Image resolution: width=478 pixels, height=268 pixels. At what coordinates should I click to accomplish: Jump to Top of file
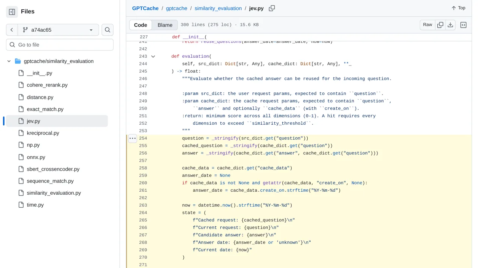click(x=458, y=8)
